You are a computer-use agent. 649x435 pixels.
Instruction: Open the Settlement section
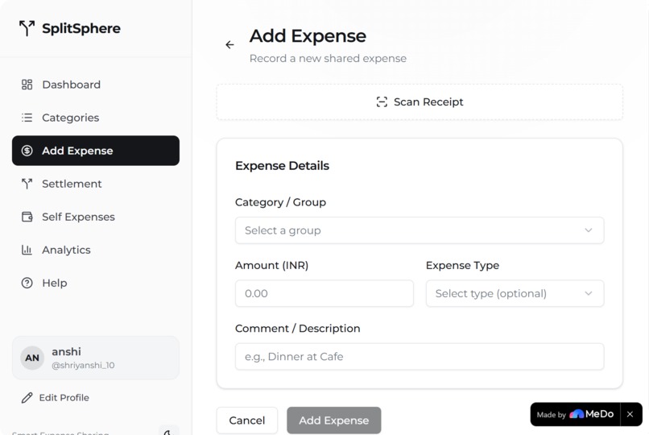(x=96, y=184)
